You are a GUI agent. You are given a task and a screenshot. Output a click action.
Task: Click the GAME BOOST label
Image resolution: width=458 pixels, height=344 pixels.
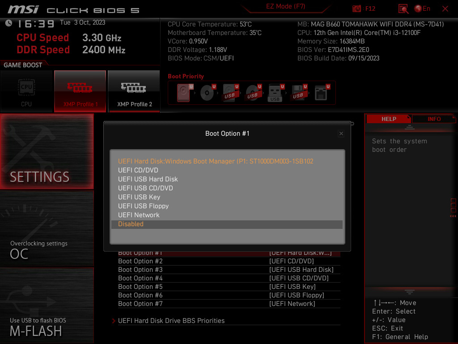pos(23,65)
